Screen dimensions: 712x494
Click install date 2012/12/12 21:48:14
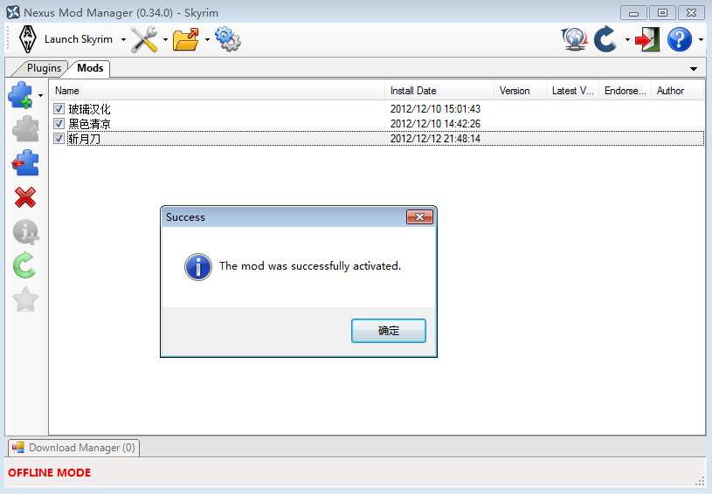point(435,139)
